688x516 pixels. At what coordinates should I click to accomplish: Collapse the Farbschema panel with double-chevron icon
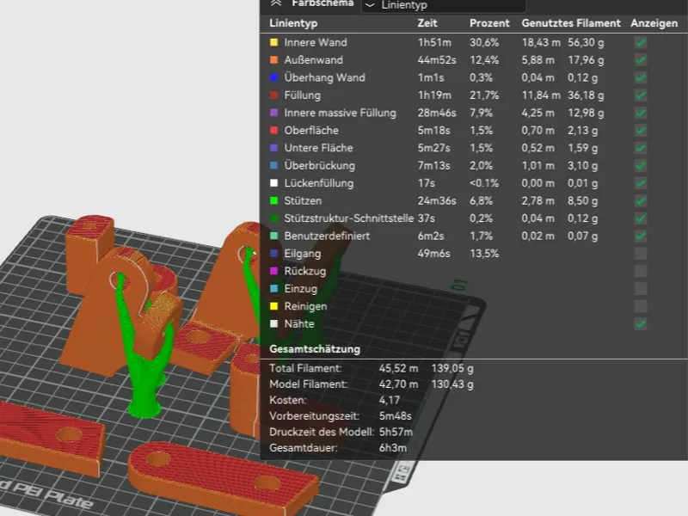pos(275,3)
